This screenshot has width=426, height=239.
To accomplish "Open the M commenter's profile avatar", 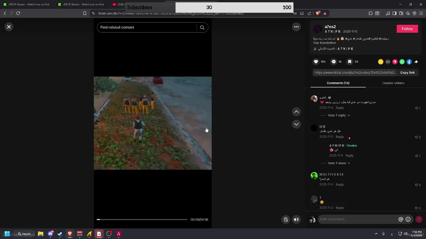I will [314, 128].
